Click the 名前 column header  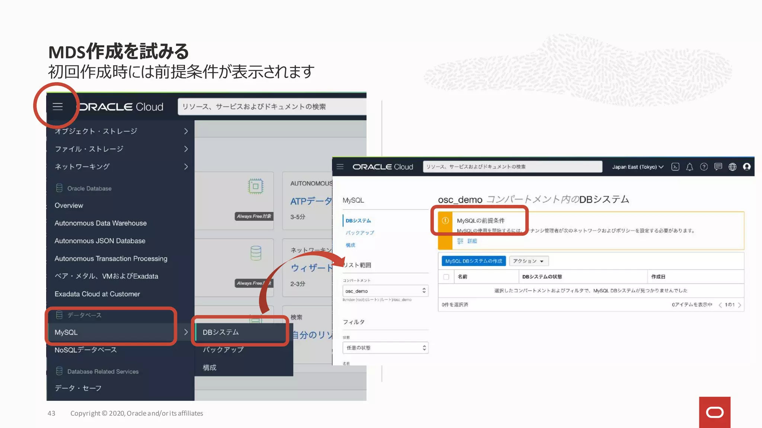[462, 277]
